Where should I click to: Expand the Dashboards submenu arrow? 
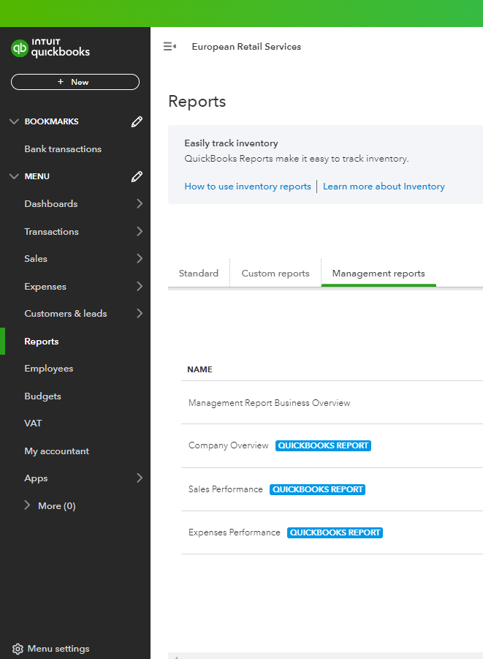click(x=139, y=204)
